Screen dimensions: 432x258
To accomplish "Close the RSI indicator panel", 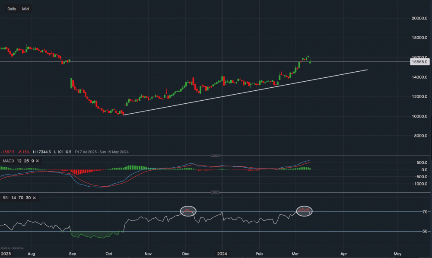I will click(34, 197).
